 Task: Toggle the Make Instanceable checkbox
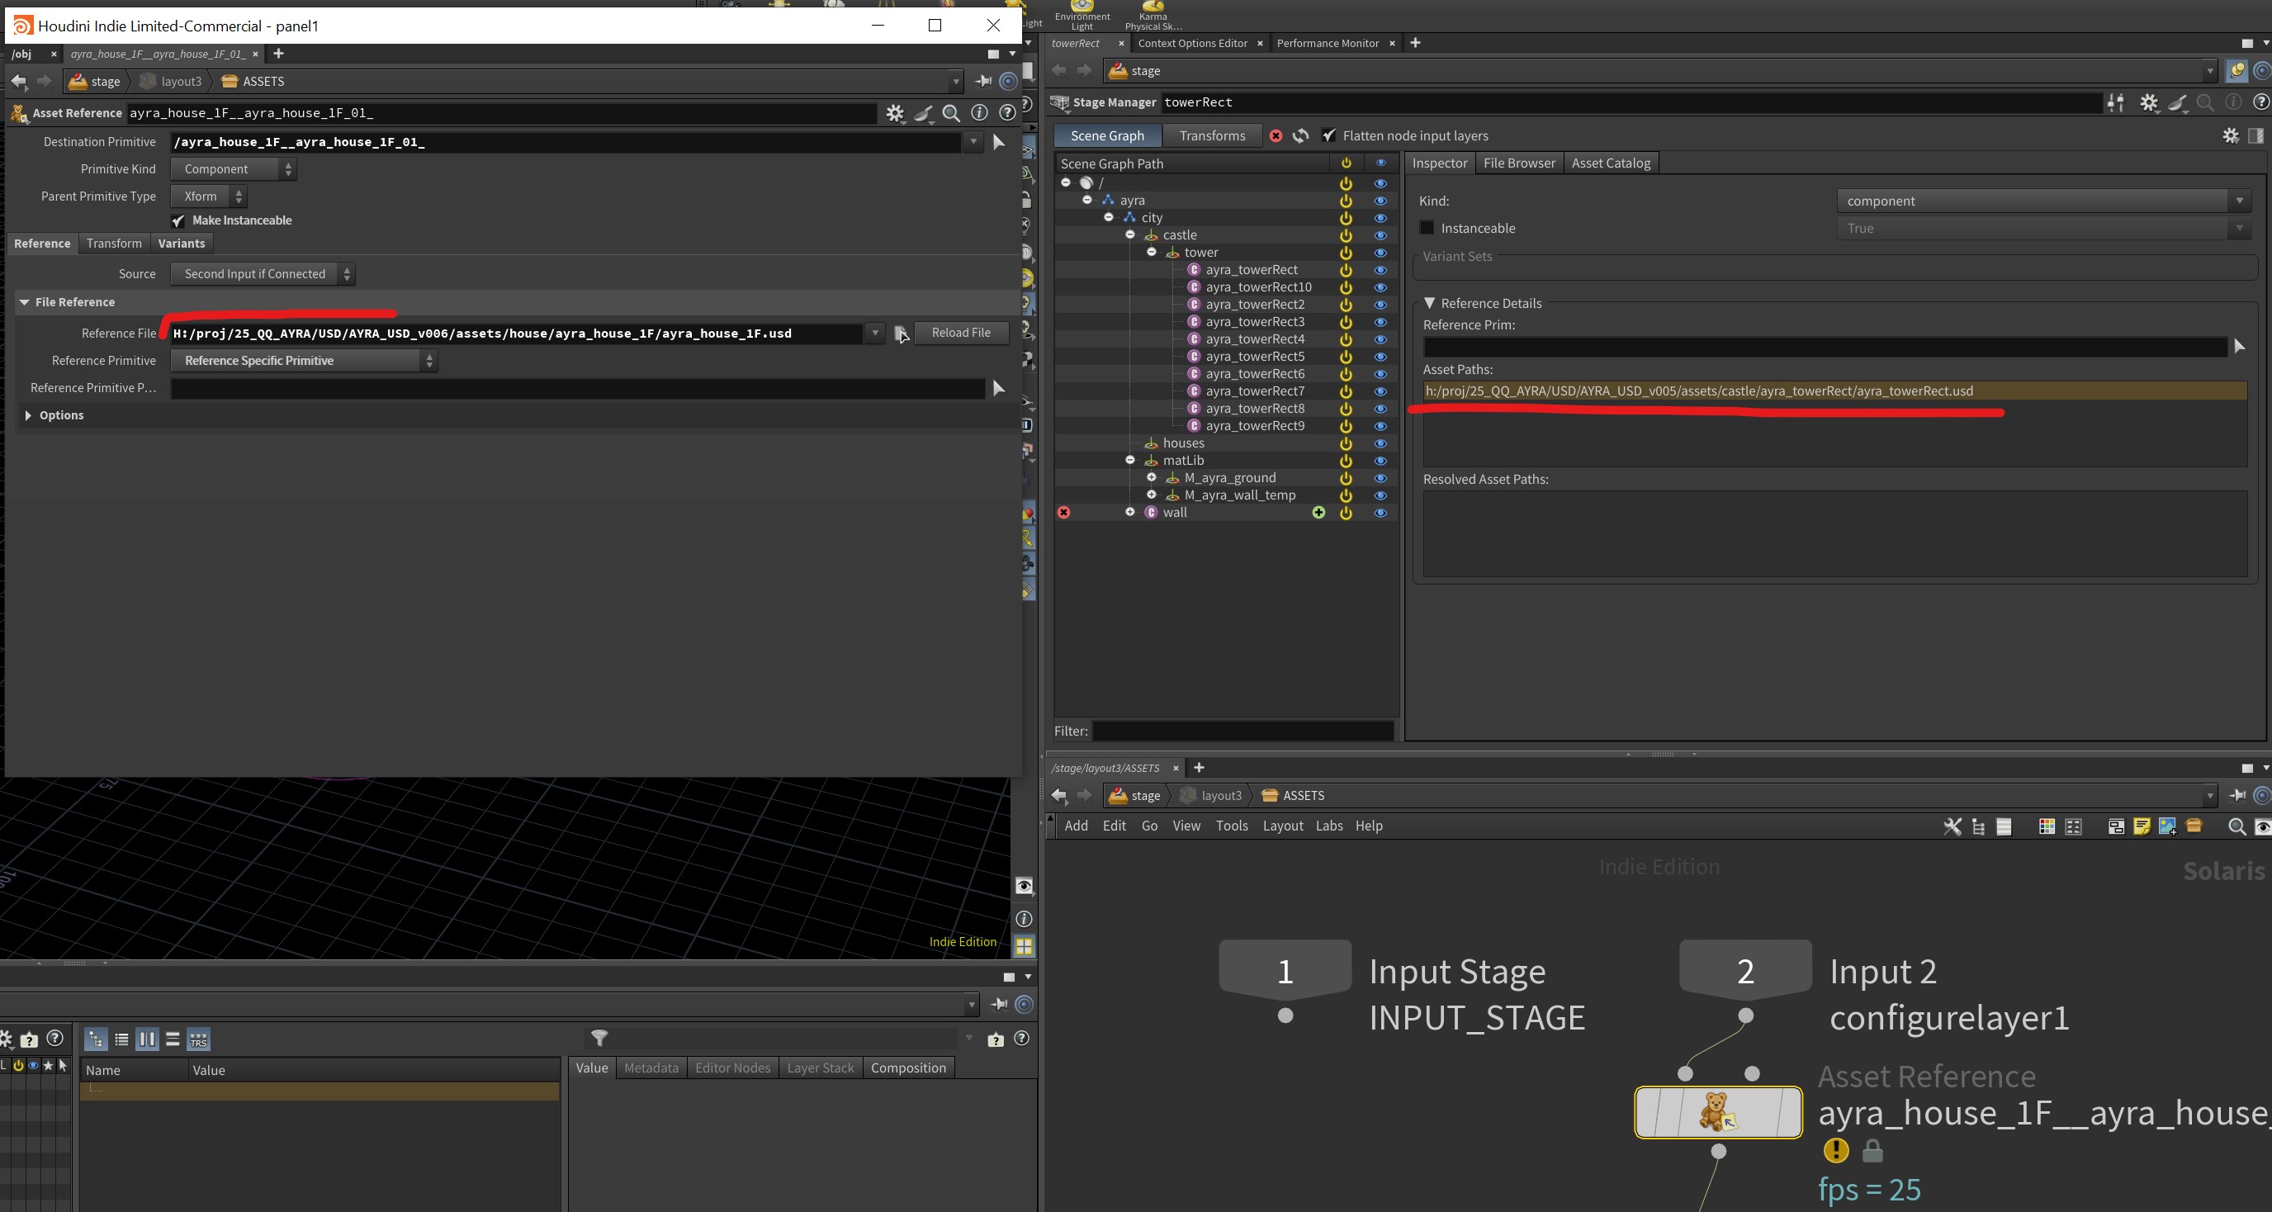[178, 220]
